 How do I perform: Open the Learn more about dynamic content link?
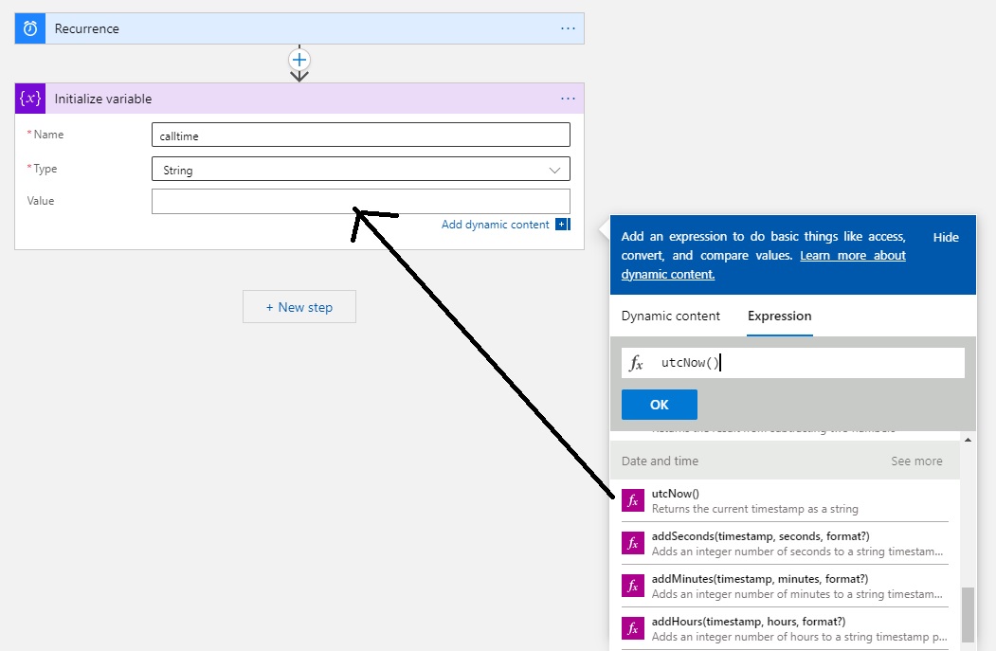point(852,255)
